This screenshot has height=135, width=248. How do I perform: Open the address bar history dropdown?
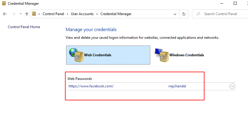pos(175,14)
